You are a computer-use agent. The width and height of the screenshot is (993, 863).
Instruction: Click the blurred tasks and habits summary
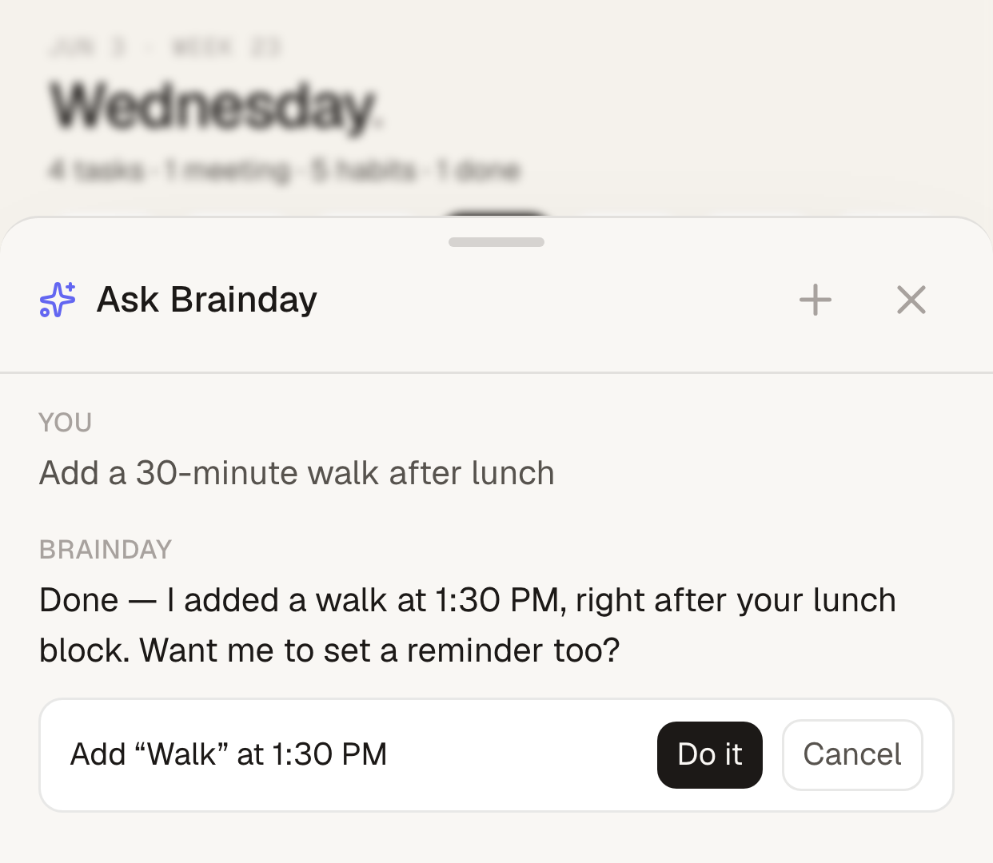(284, 170)
